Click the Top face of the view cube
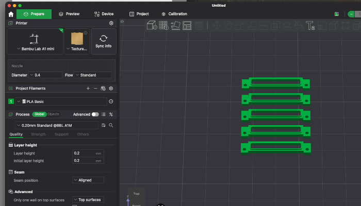361x206 pixels. pyautogui.click(x=136, y=194)
